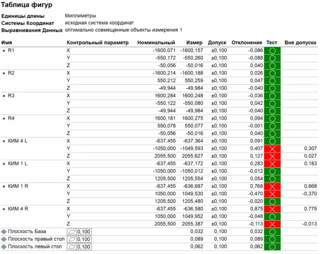325x254 pixels.
Task: Click the Контрольный параметр column header
Action: point(97,43)
